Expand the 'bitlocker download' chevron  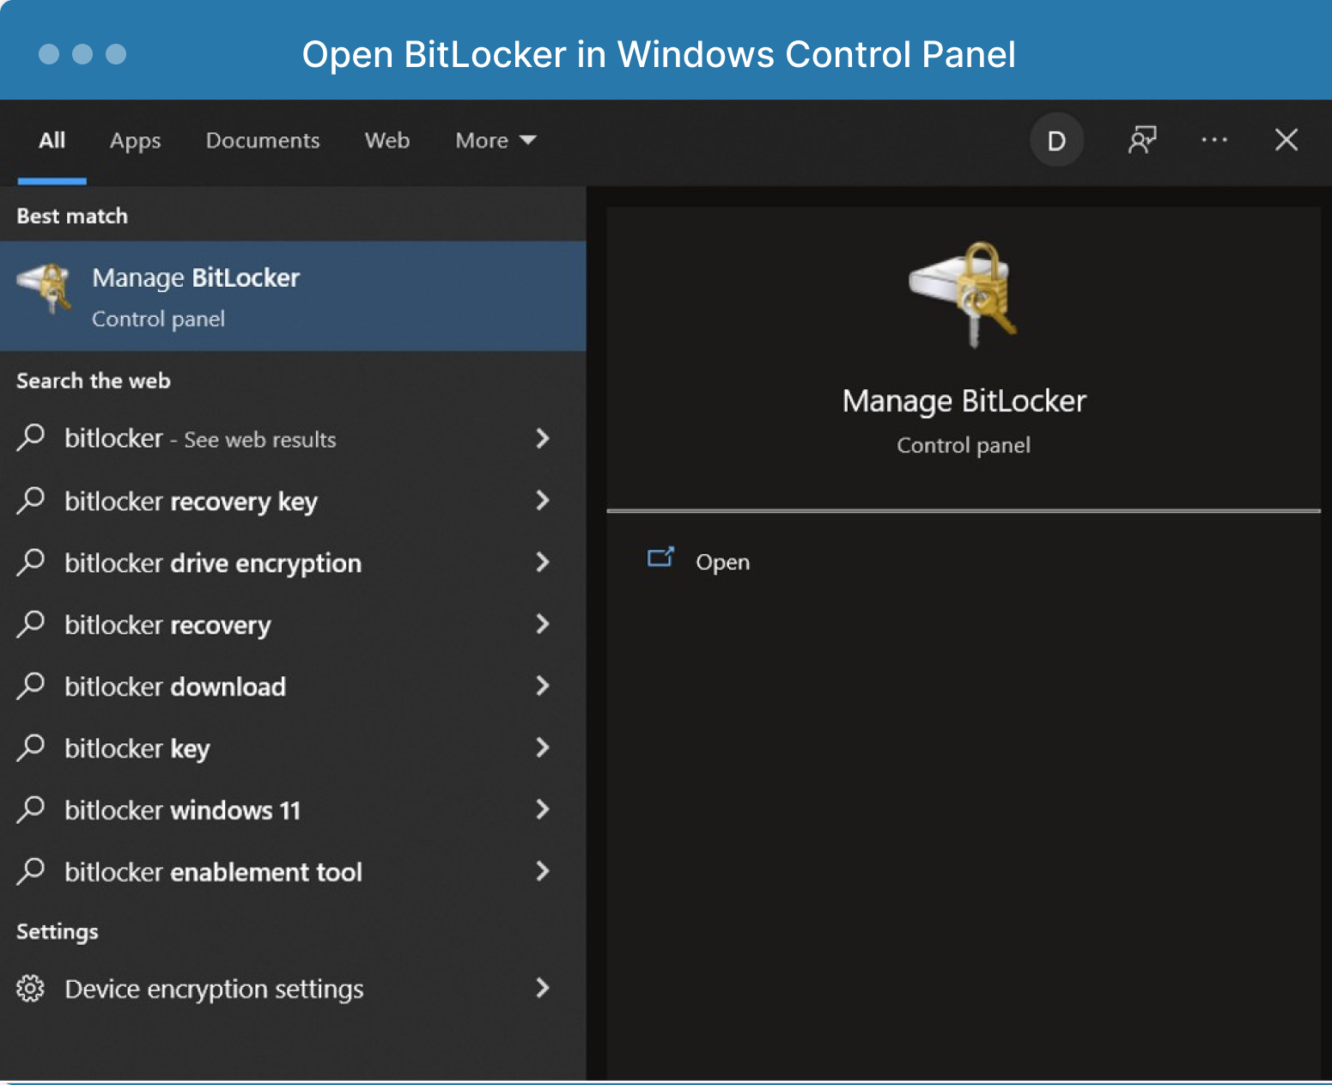point(542,686)
